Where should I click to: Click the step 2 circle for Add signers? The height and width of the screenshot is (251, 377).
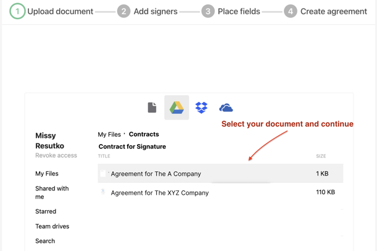(x=123, y=11)
